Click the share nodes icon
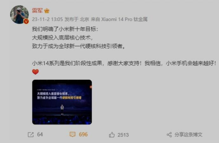Image resolution: width=219 pixels, height=143 pixels. coord(169,135)
